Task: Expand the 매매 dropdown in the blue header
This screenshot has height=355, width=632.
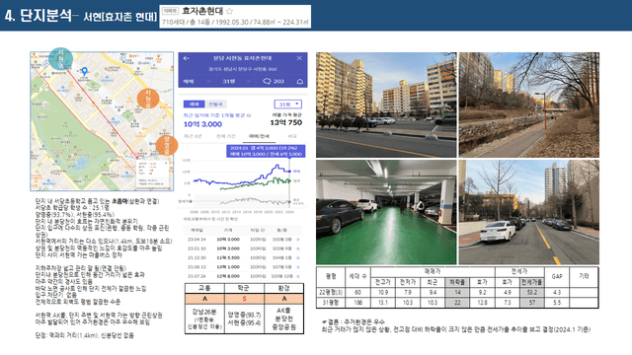Action: tap(197, 81)
